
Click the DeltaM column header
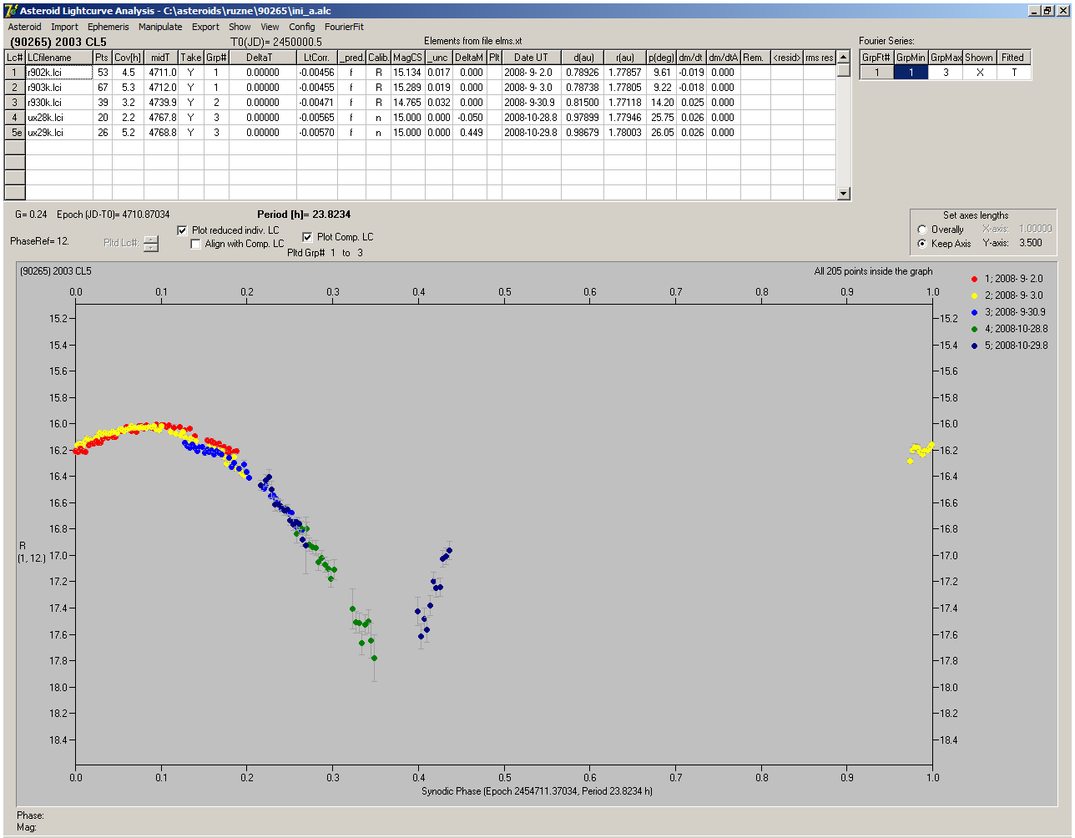(470, 58)
